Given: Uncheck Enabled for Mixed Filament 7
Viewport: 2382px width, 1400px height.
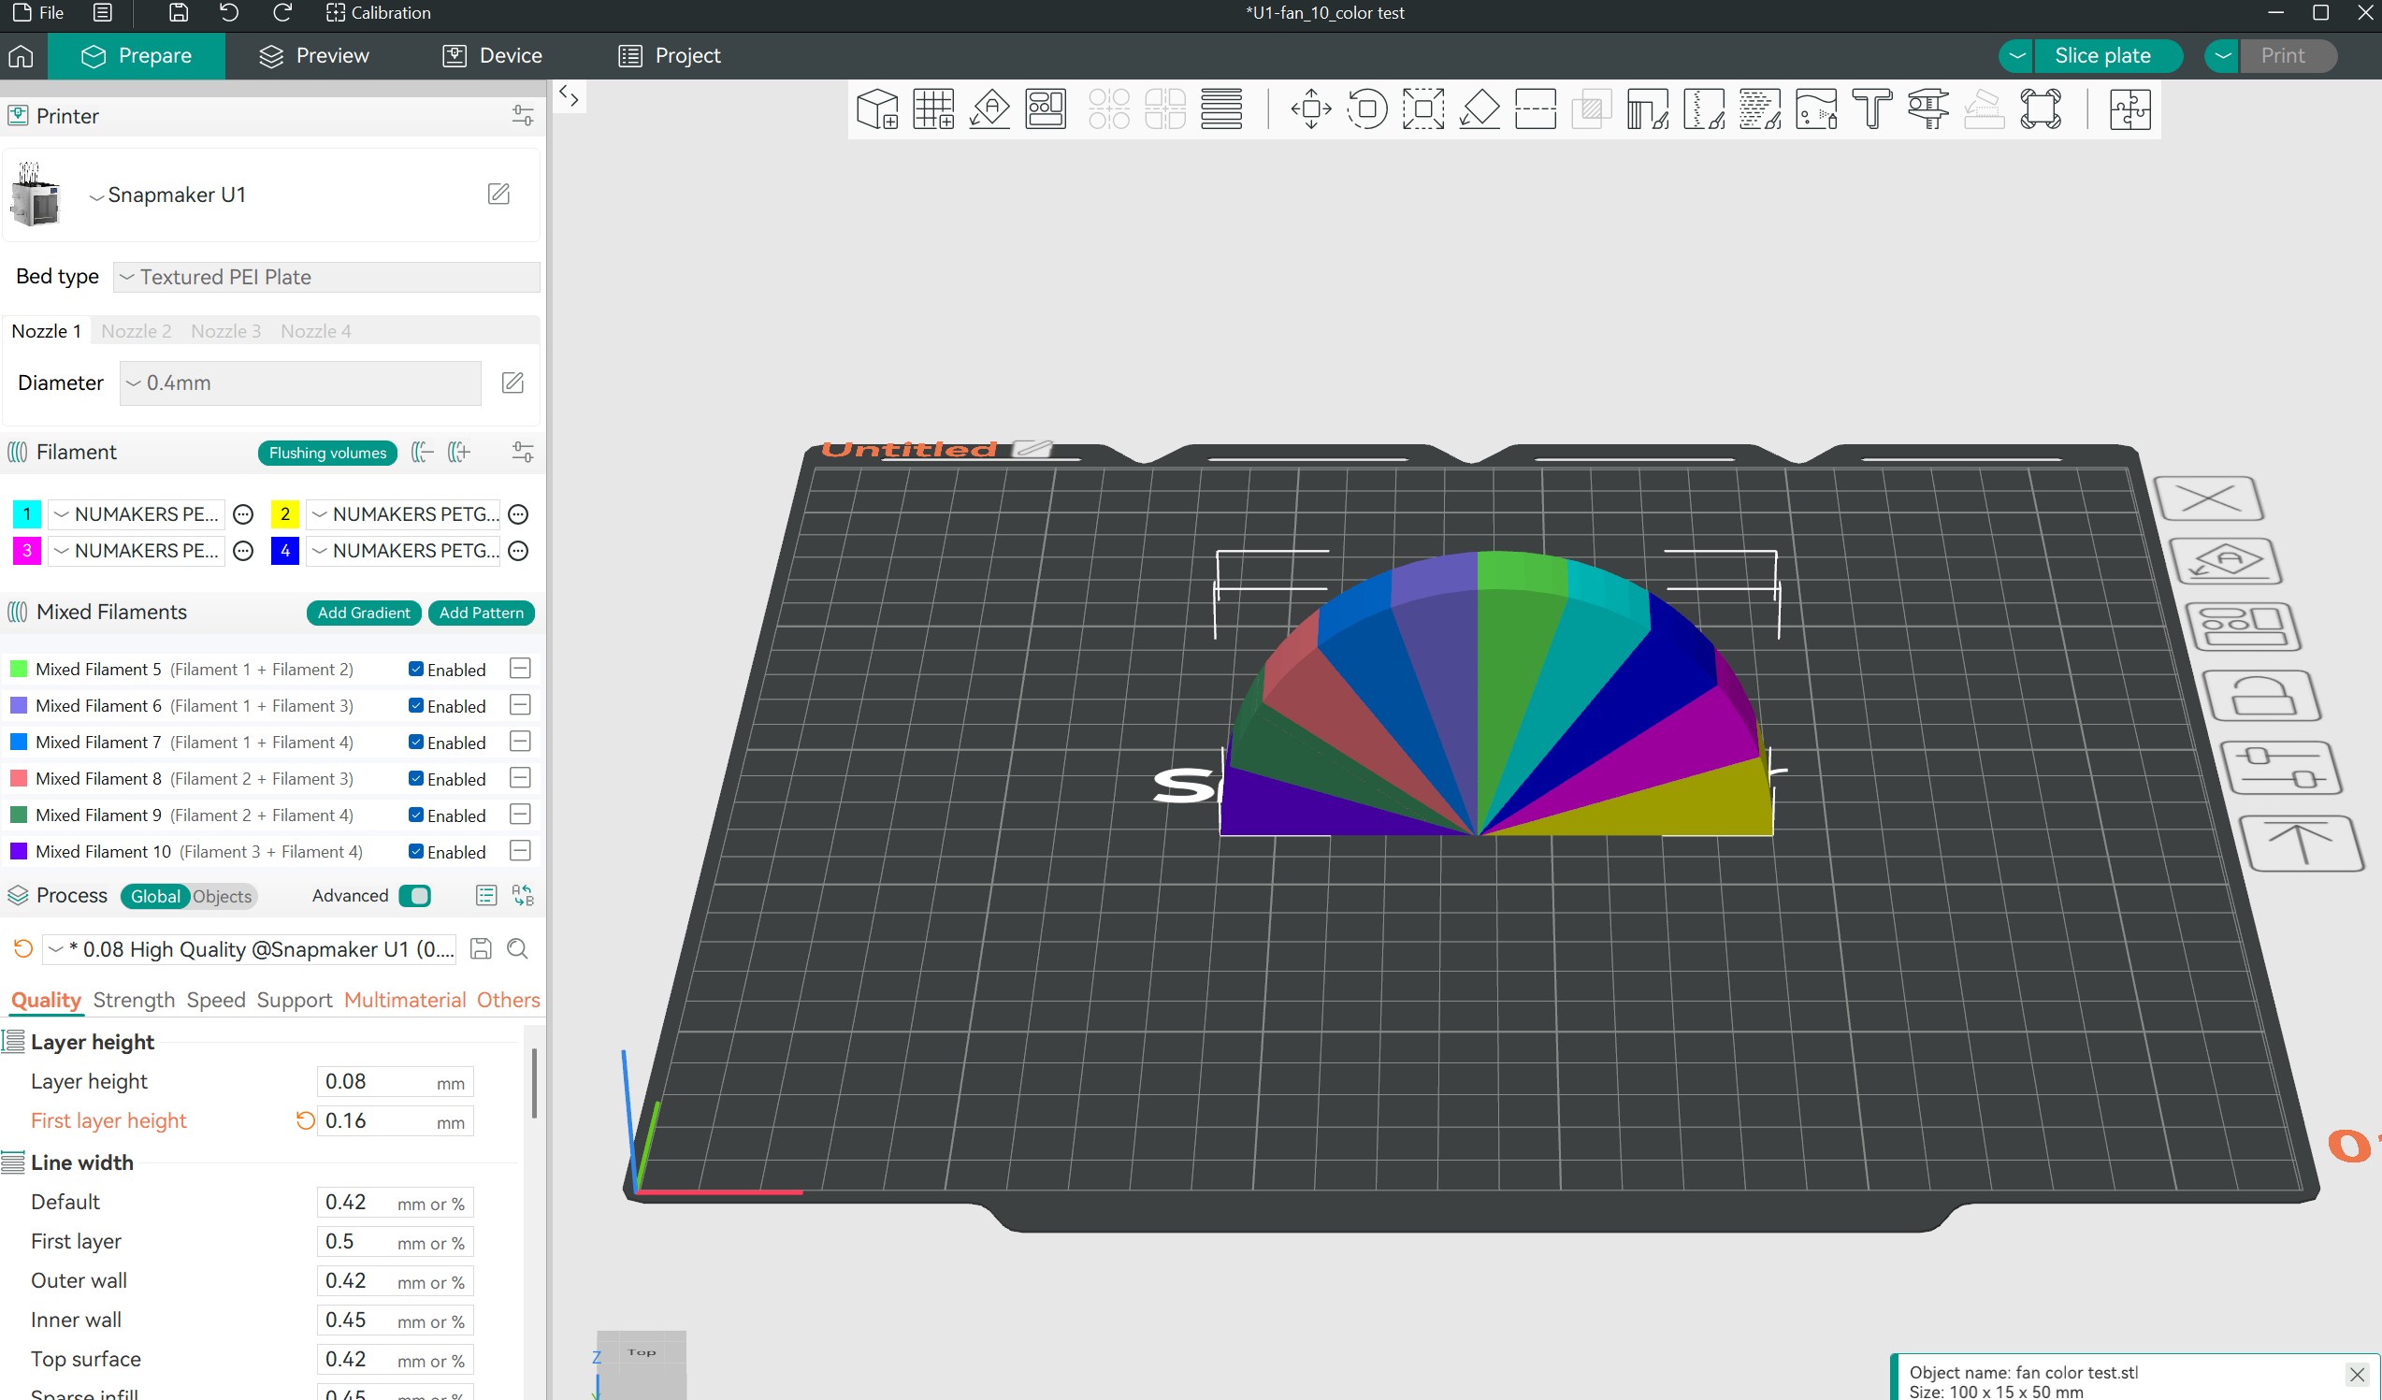Looking at the screenshot, I should (x=416, y=742).
